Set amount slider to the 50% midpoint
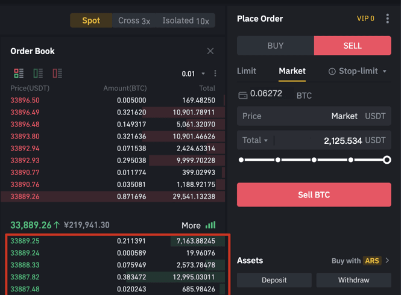401x295 pixels. (314, 160)
